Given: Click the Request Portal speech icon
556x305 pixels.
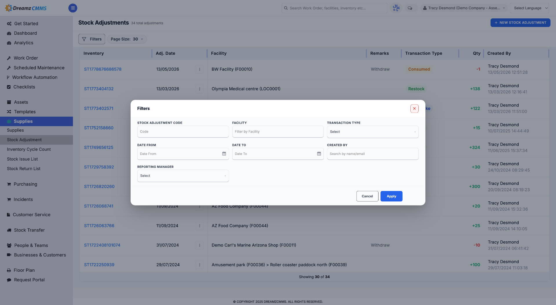Looking at the screenshot, I should click(x=9, y=280).
